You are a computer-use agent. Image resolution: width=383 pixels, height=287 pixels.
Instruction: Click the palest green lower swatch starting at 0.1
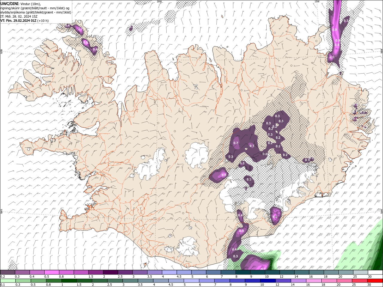click(8, 281)
